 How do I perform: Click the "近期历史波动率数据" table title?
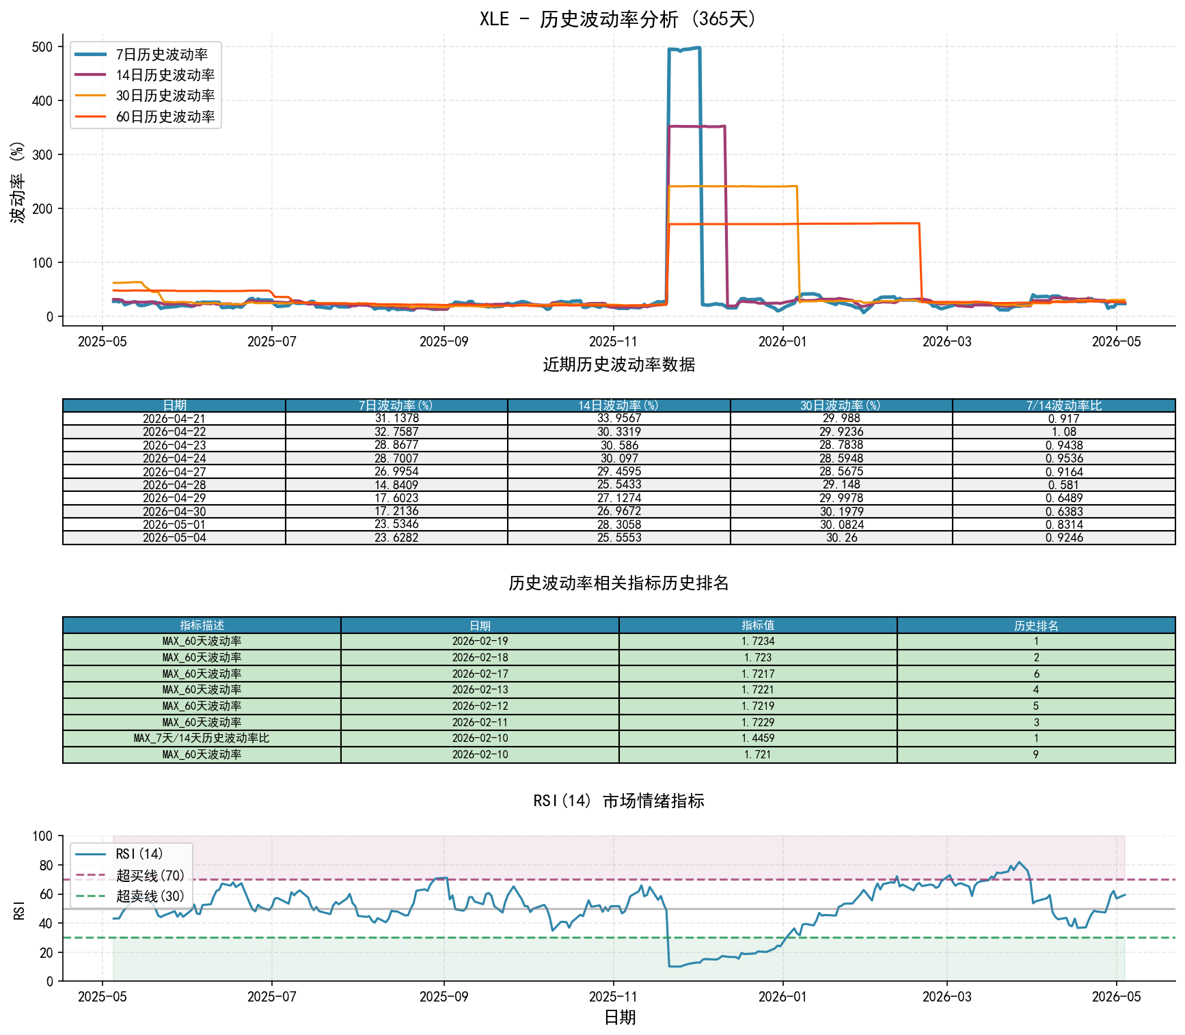(619, 364)
